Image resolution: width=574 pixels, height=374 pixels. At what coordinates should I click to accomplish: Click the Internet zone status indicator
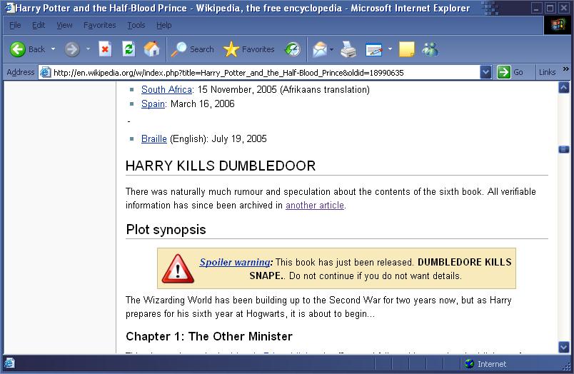click(x=485, y=364)
